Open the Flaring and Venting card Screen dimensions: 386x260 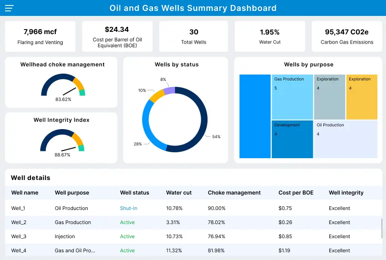click(x=40, y=36)
